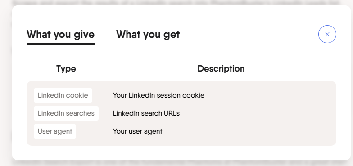Click the word agent in User agent tag

pos(63,131)
